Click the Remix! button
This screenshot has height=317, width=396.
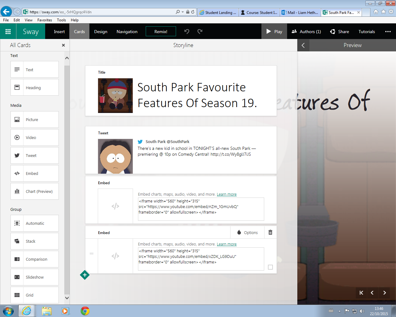click(161, 32)
